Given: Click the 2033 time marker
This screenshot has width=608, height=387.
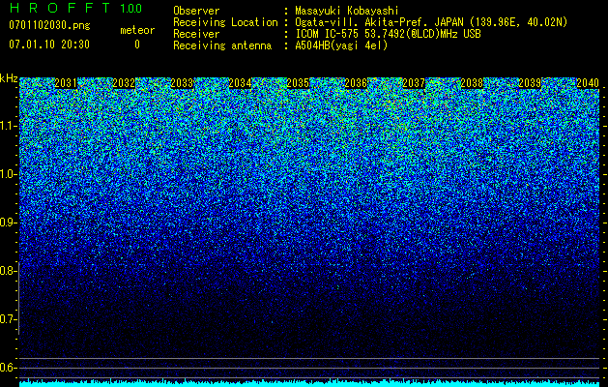Looking at the screenshot, I should coord(182,83).
